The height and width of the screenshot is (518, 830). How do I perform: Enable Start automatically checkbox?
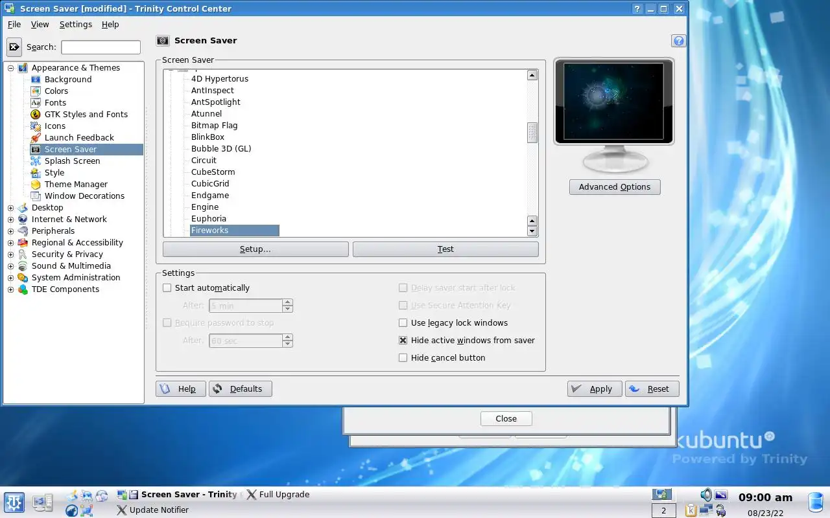(x=167, y=288)
